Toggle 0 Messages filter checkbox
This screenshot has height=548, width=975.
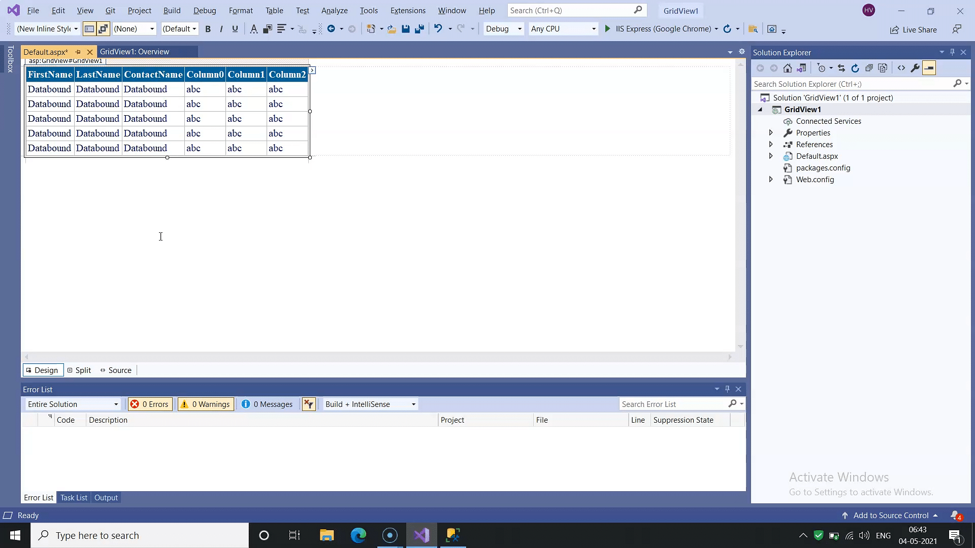268,403
